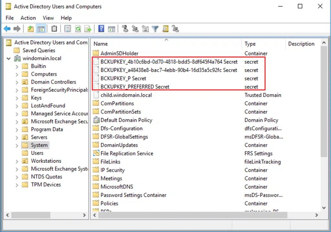Go up one level with folder icon
331x232 pixels.
coord(31,29)
